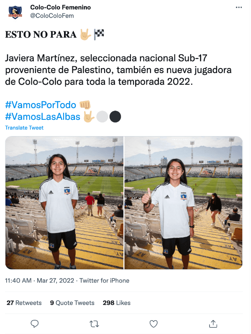The width and height of the screenshot is (251, 334).
Task: Click Twitter for iPhone source label
Action: (x=104, y=281)
